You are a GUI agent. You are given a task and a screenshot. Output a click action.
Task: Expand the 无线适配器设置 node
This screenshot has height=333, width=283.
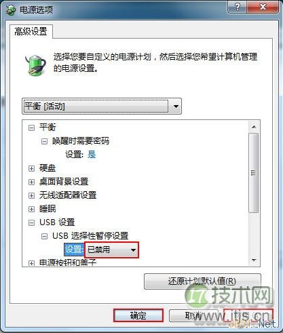31,195
